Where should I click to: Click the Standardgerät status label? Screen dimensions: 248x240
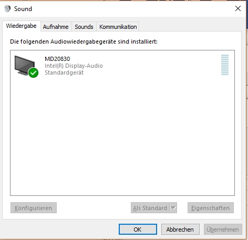pyautogui.click(x=64, y=72)
